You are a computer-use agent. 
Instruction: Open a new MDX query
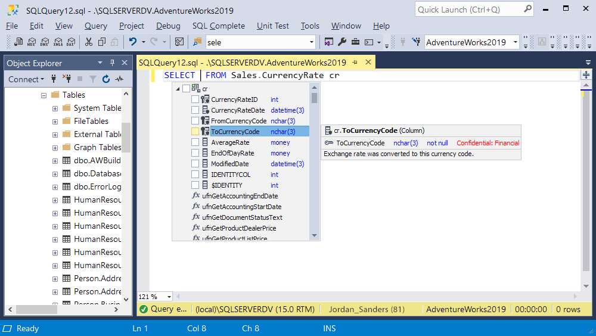click(x=32, y=42)
